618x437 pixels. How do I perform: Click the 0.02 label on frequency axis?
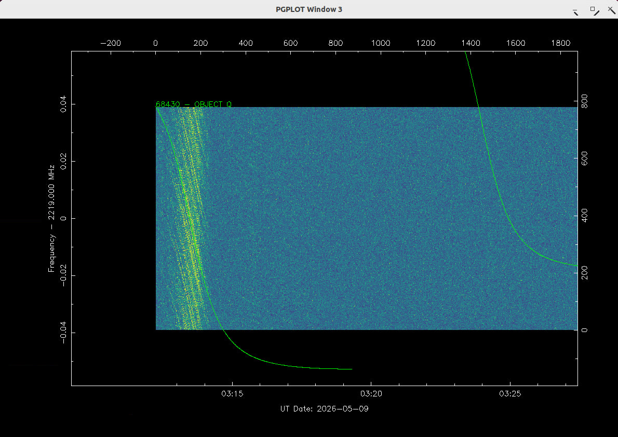tap(63, 161)
